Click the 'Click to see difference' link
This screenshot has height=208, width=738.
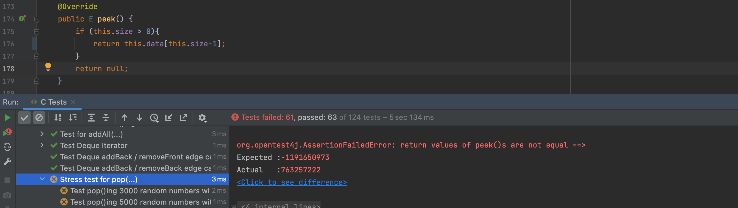292,182
